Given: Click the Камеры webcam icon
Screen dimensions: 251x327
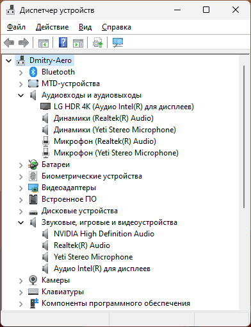Looking at the screenshot, I should pyautogui.click(x=33, y=280).
